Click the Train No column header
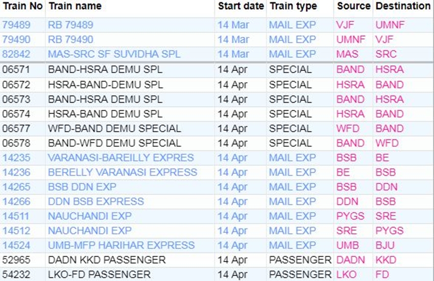The image size is (434, 281). coord(22,6)
